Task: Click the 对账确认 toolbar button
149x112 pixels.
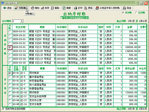Action: pos(21,8)
